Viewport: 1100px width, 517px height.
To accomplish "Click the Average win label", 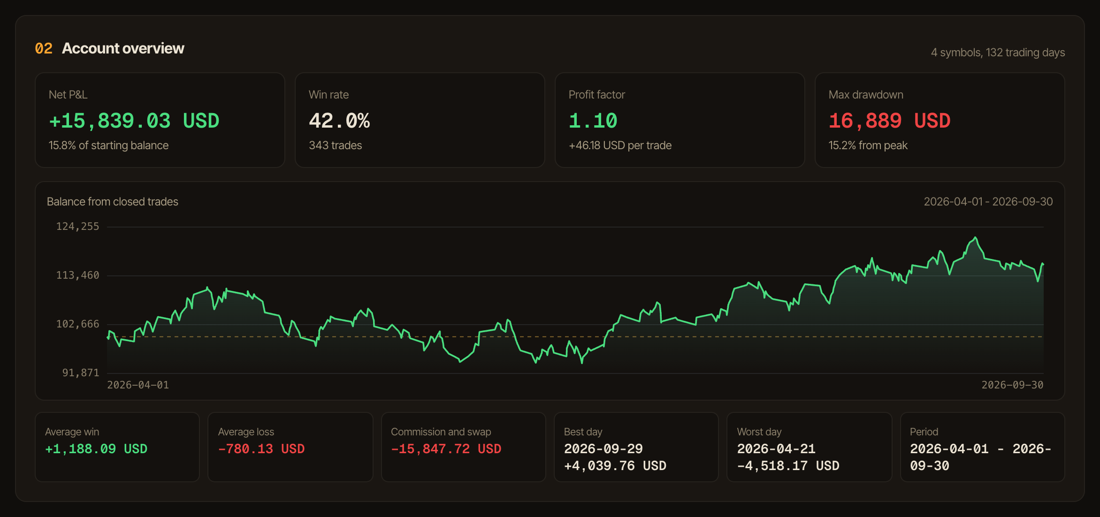I will point(72,432).
